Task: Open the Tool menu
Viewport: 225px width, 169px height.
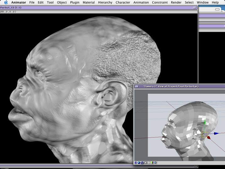Action: click(x=50, y=3)
